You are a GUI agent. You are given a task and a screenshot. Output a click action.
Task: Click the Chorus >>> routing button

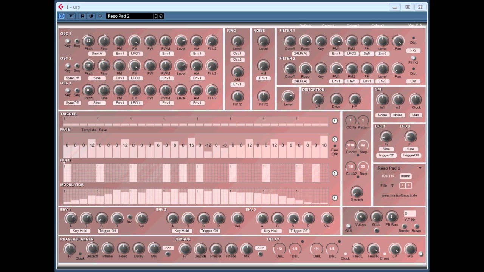tap(260, 248)
